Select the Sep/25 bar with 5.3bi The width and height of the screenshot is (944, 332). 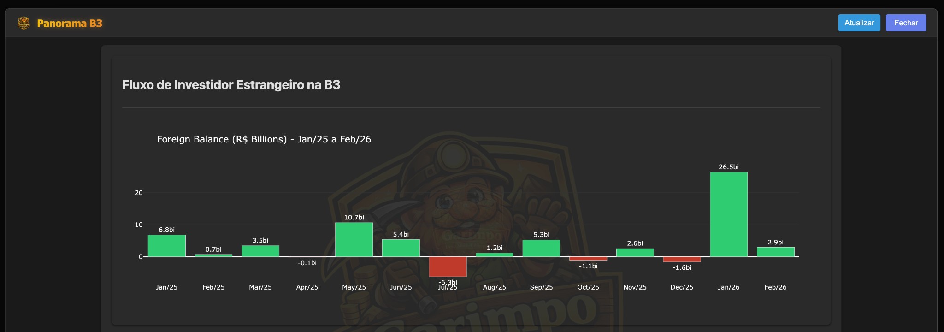point(541,248)
